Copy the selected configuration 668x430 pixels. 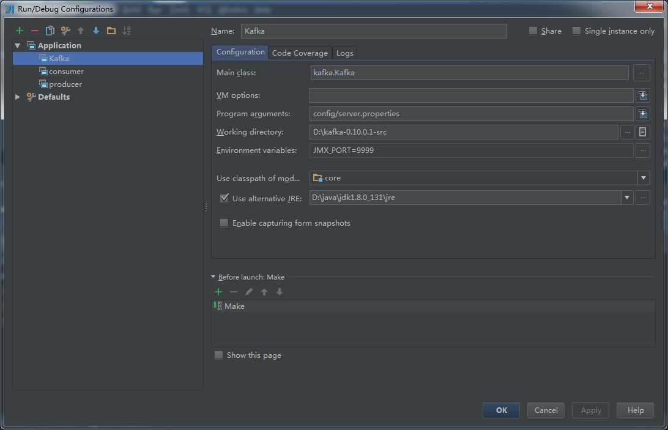[50, 31]
